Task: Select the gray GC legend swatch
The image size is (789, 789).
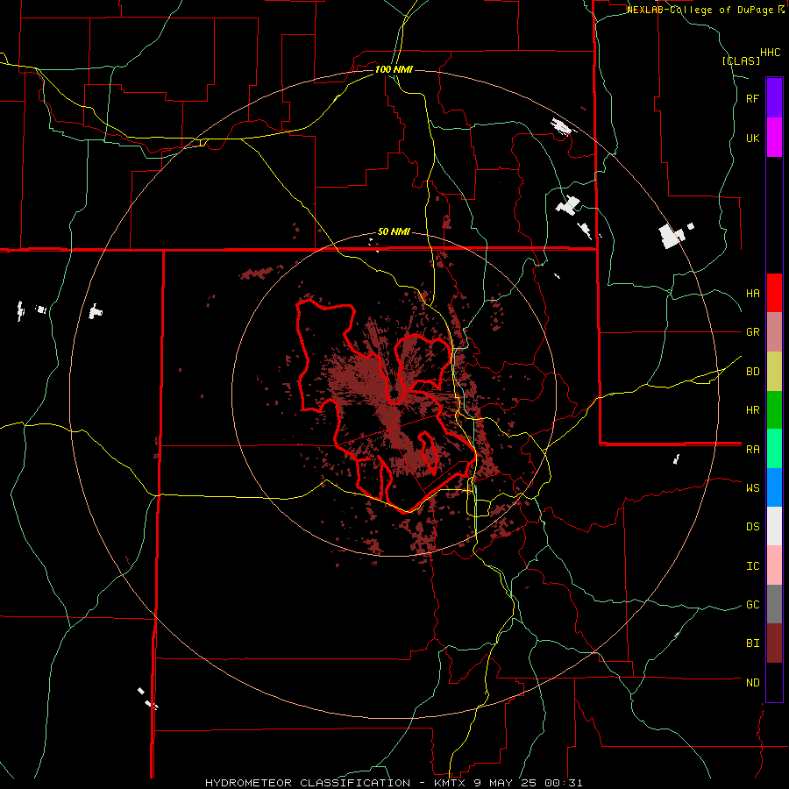Action: pos(774,604)
